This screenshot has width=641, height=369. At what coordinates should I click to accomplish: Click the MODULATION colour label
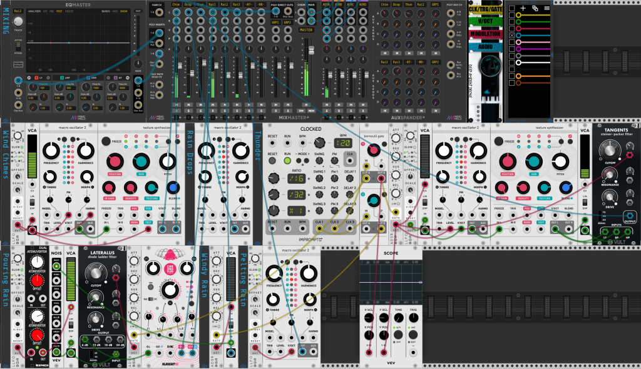[x=485, y=34]
